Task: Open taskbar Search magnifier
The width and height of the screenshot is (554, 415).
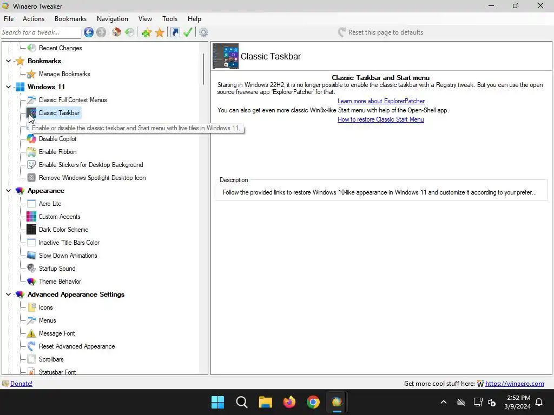Action: click(242, 402)
